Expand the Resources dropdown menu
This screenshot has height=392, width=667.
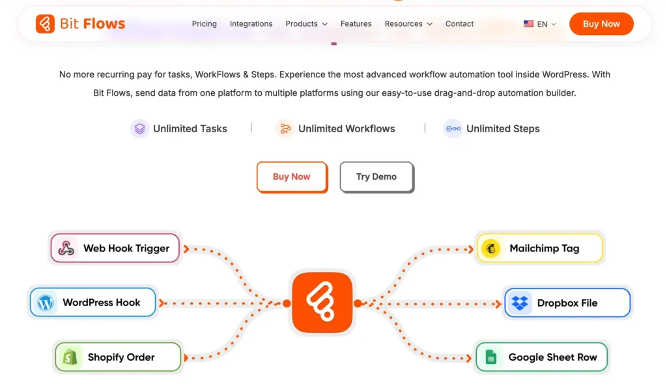pos(408,24)
